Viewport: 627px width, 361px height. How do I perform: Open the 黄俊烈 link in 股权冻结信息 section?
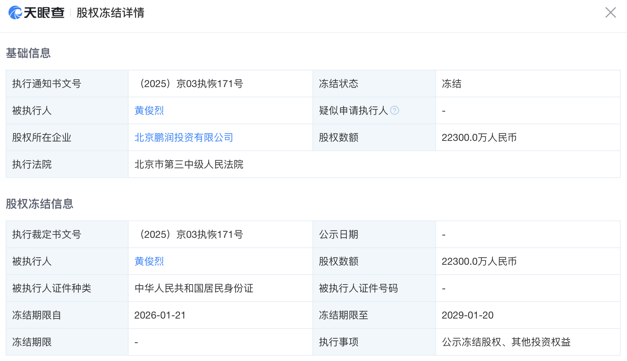(148, 261)
